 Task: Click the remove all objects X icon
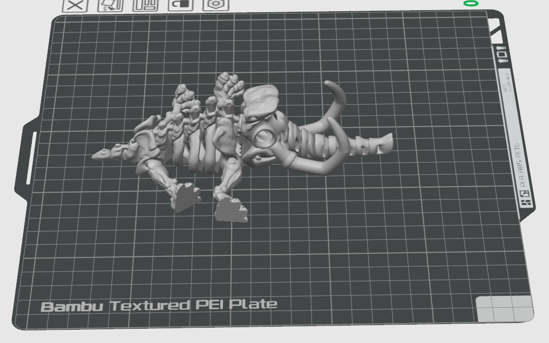[x=75, y=6]
